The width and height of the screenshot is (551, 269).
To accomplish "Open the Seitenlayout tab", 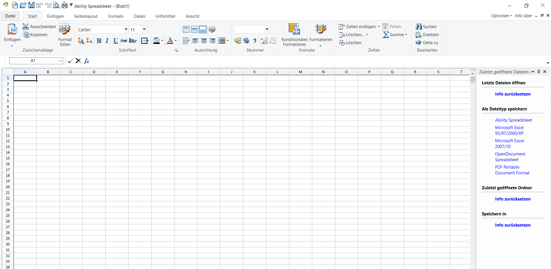I will pos(86,16).
